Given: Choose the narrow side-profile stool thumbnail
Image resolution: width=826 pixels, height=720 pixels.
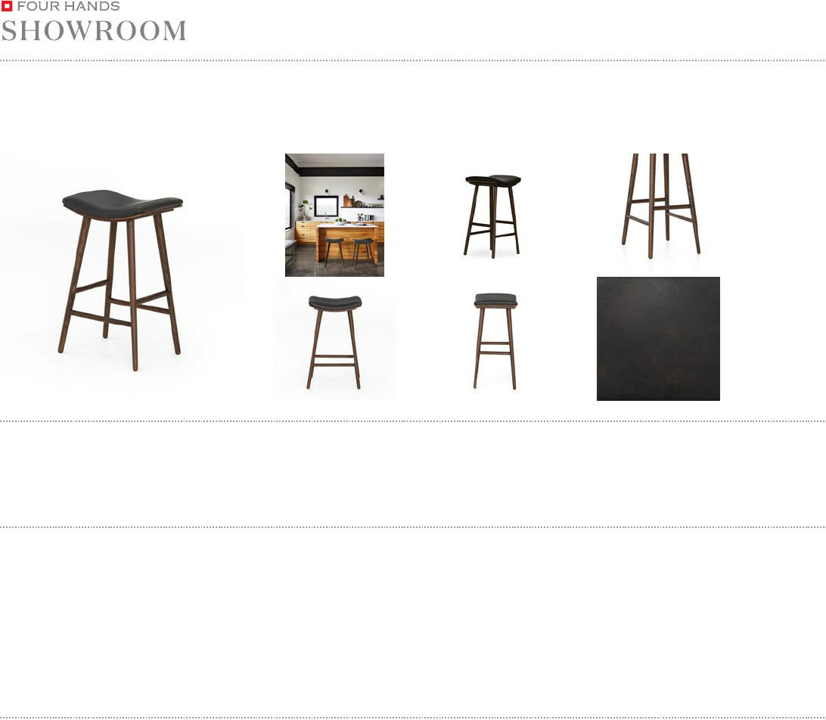Looking at the screenshot, I should 495,341.
